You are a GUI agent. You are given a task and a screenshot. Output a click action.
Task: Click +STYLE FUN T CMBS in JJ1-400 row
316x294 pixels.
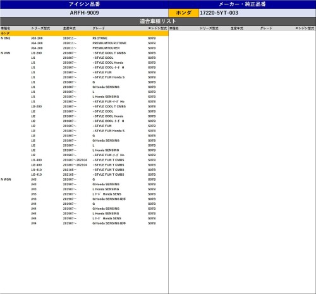(x=108, y=160)
